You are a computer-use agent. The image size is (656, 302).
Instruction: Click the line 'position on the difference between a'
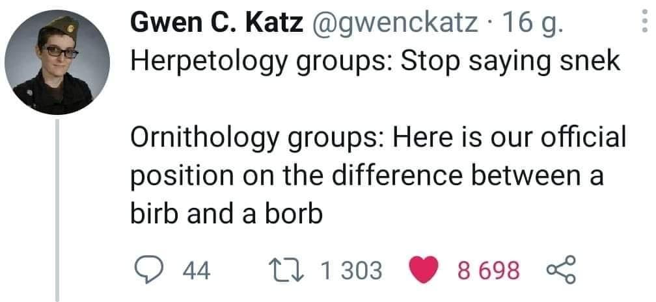[368, 176]
